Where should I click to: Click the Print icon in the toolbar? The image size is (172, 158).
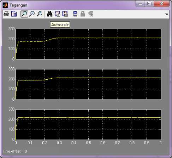[6, 14]
